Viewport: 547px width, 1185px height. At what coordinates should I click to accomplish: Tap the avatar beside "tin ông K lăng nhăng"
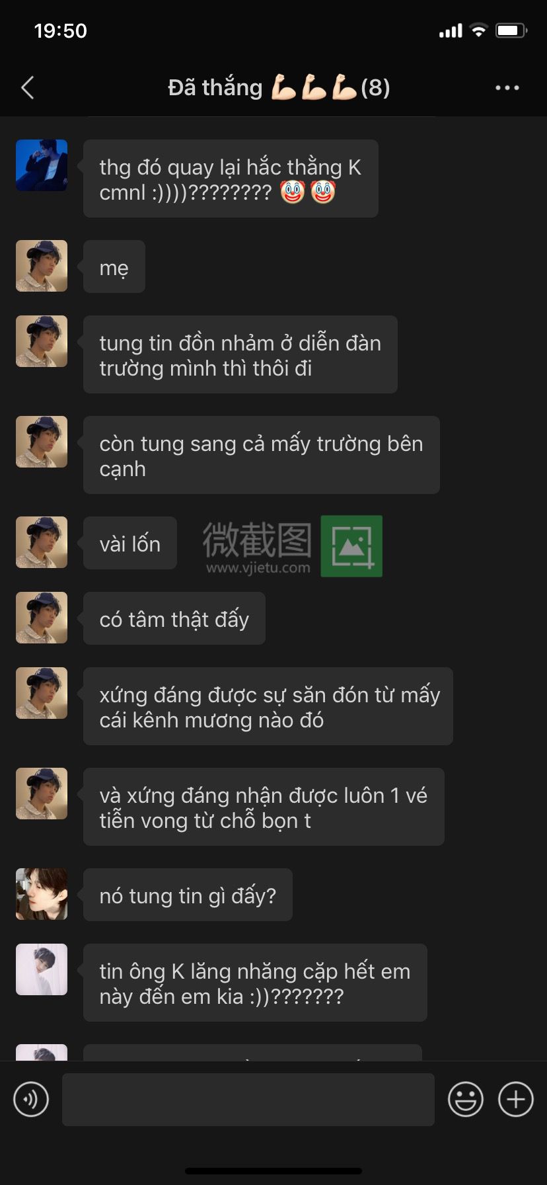(42, 969)
